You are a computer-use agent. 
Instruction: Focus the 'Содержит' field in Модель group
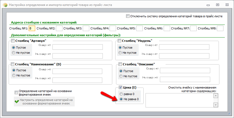coord(184,47)
